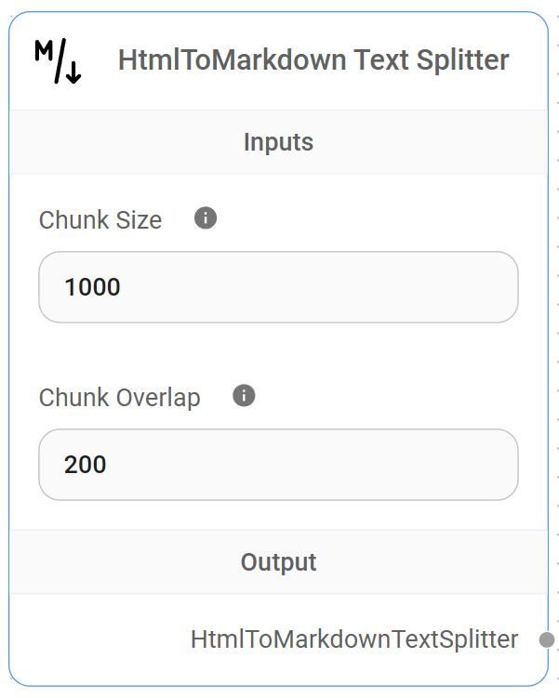Click the Chunk Overlap label text
Screen dimensions: 559x698
pyautogui.click(x=119, y=398)
